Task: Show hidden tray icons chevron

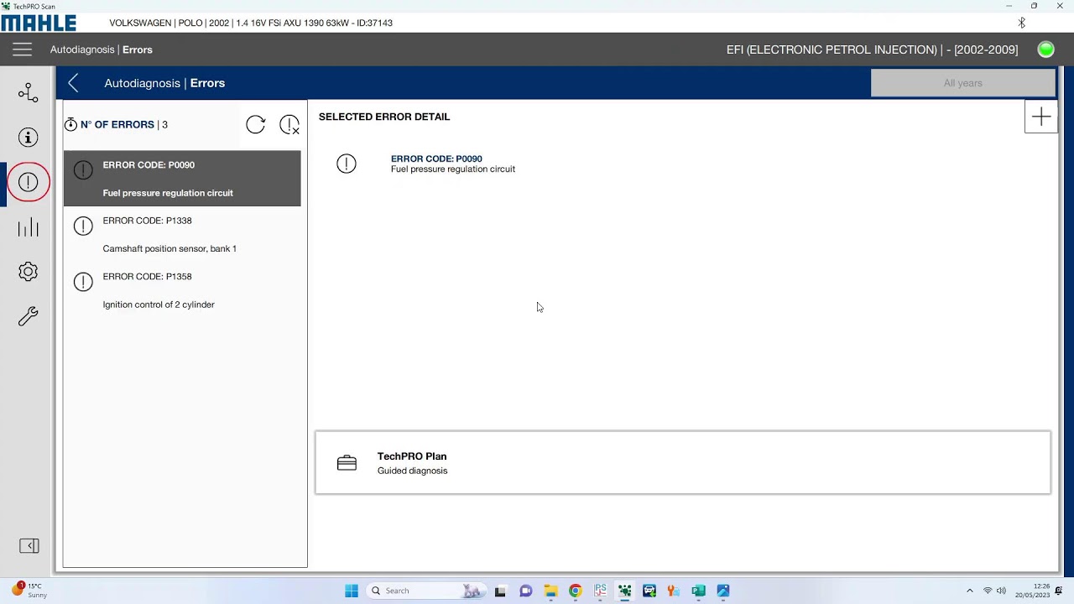Action: pyautogui.click(x=970, y=591)
